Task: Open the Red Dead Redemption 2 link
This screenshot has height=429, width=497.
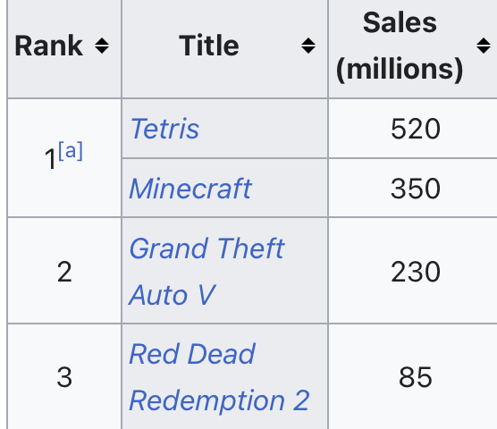Action: pyautogui.click(x=219, y=377)
